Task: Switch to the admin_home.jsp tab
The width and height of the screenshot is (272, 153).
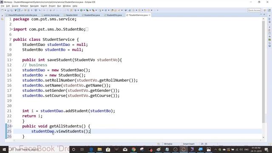Action: click(x=51, y=15)
